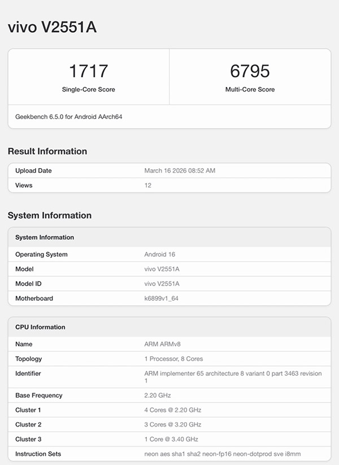Image resolution: width=339 pixels, height=465 pixels.
Task: Click the Single-Core Score label
Action: pos(88,89)
